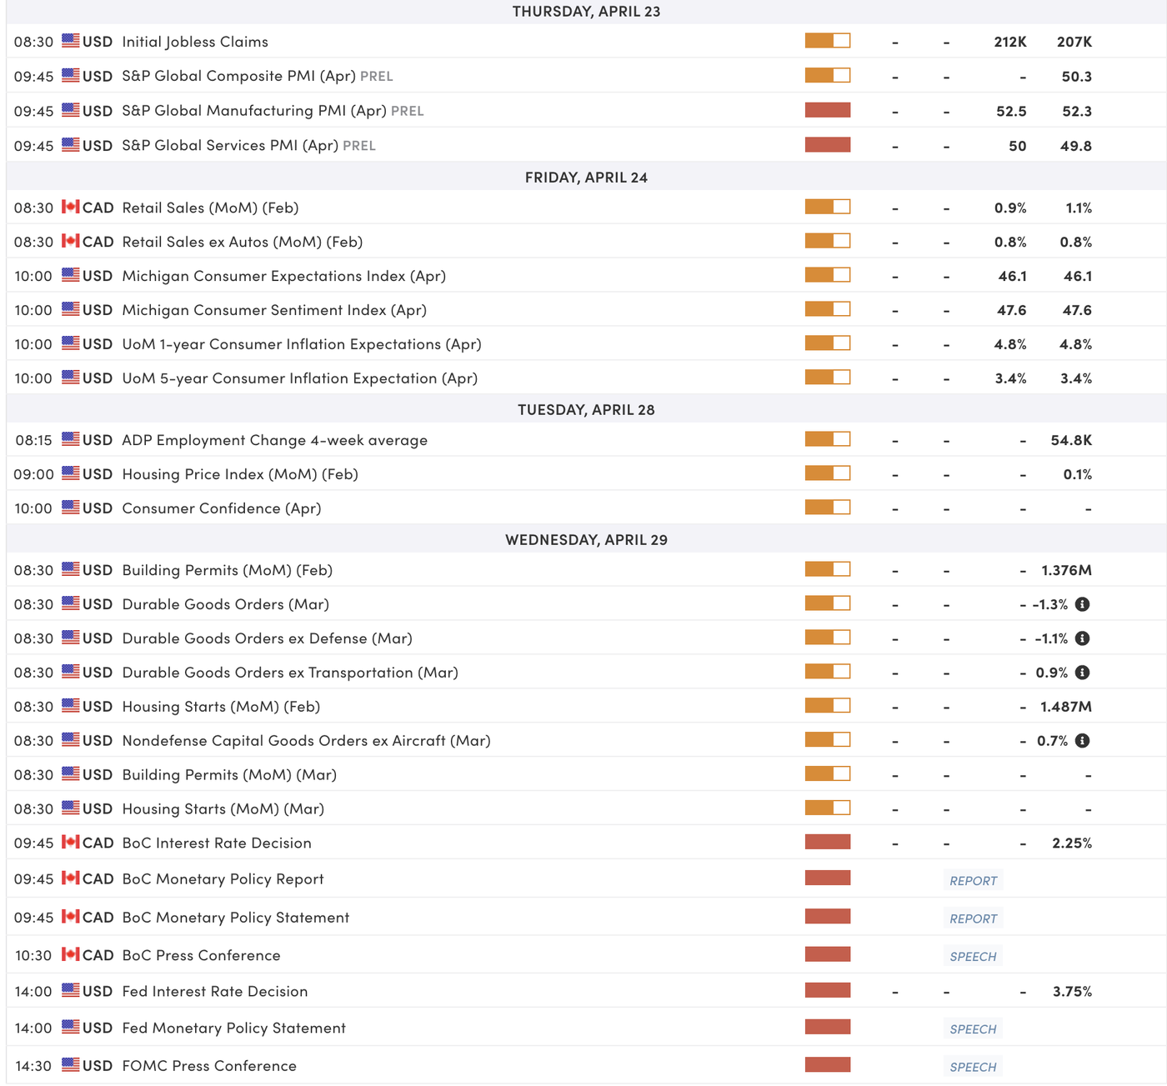Click Canada flag on BoC Monetary Policy Report row
This screenshot has width=1167, height=1086.
pyautogui.click(x=71, y=878)
